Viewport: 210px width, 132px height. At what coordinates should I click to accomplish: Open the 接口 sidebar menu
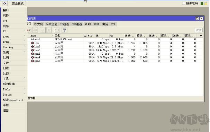point(14,10)
